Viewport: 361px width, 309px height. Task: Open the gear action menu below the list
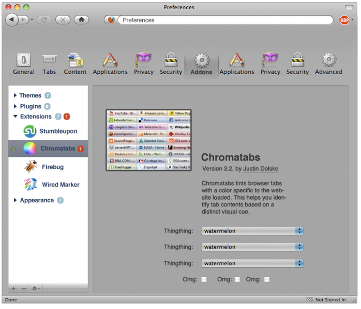(x=36, y=288)
